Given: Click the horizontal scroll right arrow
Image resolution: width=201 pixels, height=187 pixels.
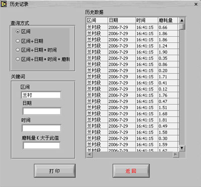Looking at the screenshot, I should click(x=175, y=154).
